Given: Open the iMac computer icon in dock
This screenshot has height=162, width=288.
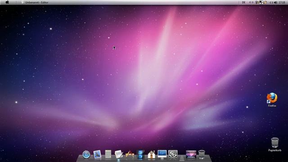Looking at the screenshot, I should 162,154.
